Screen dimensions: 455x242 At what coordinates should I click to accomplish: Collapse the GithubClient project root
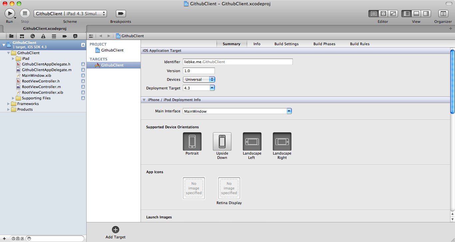4,45
